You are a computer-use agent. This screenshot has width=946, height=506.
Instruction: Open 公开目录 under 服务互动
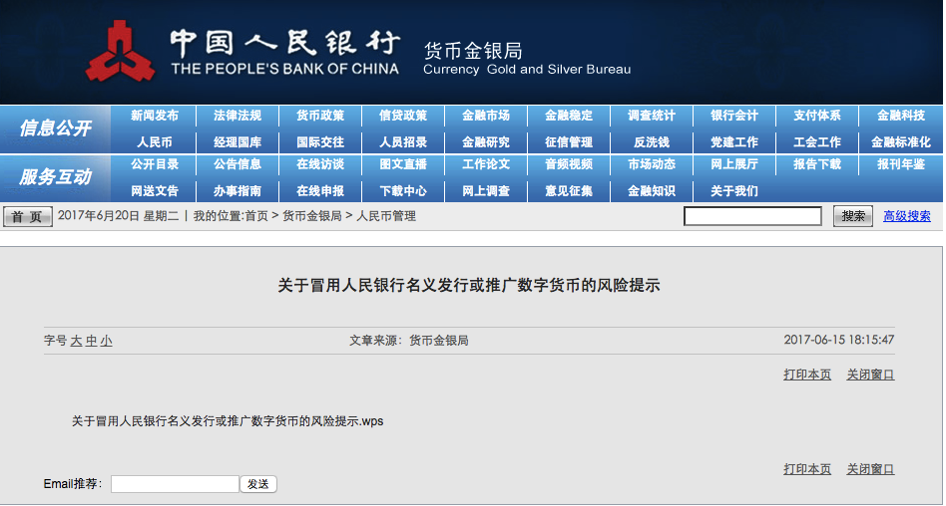[x=155, y=163]
